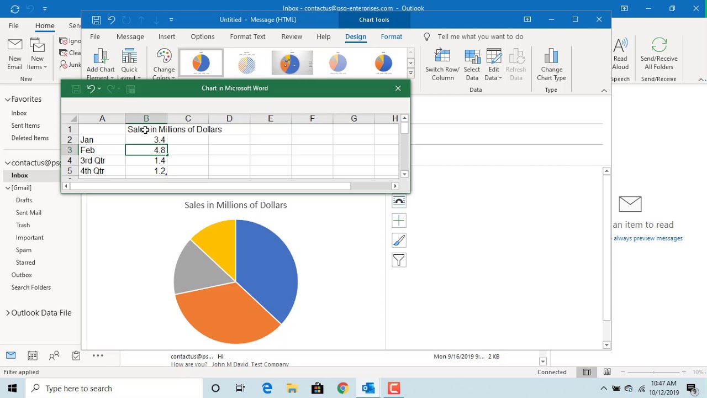The image size is (707, 398).
Task: Select the striped pie chart style thumbnail
Action: [x=246, y=63]
